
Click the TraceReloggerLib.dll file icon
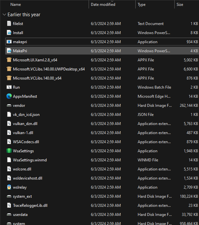point(9,205)
